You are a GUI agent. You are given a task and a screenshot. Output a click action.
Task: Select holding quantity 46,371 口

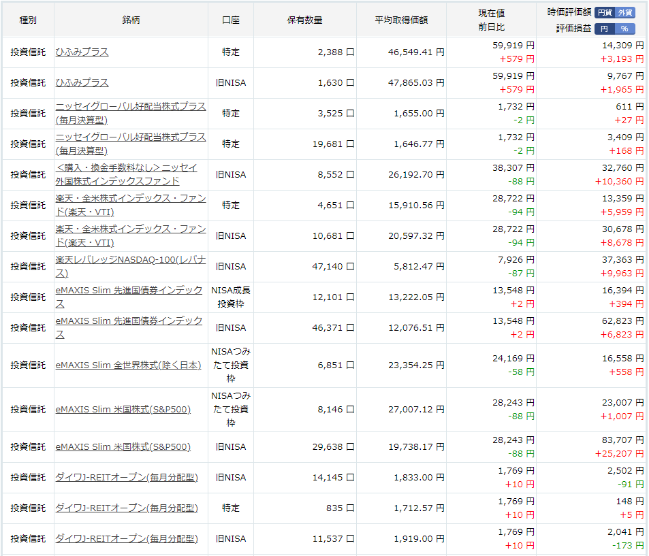[x=333, y=327]
